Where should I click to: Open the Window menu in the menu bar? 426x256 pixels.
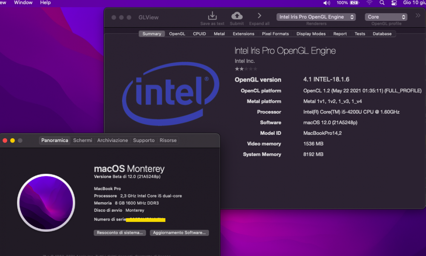tap(23, 3)
